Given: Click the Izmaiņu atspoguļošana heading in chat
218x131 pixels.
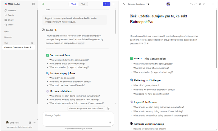Looking at the screenshot, I should pyautogui.click(x=62, y=73).
